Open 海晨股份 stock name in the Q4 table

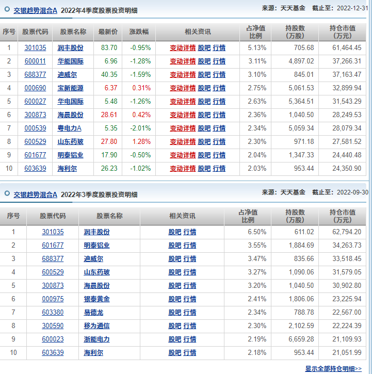[x=70, y=115]
